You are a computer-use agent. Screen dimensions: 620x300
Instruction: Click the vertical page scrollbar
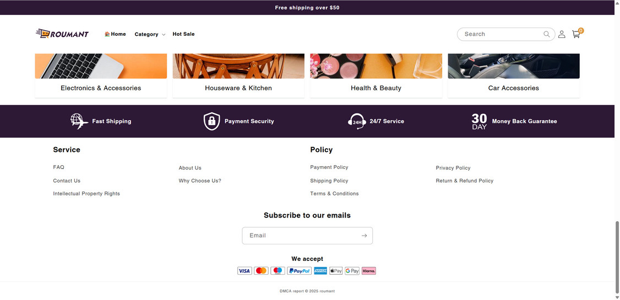617,253
